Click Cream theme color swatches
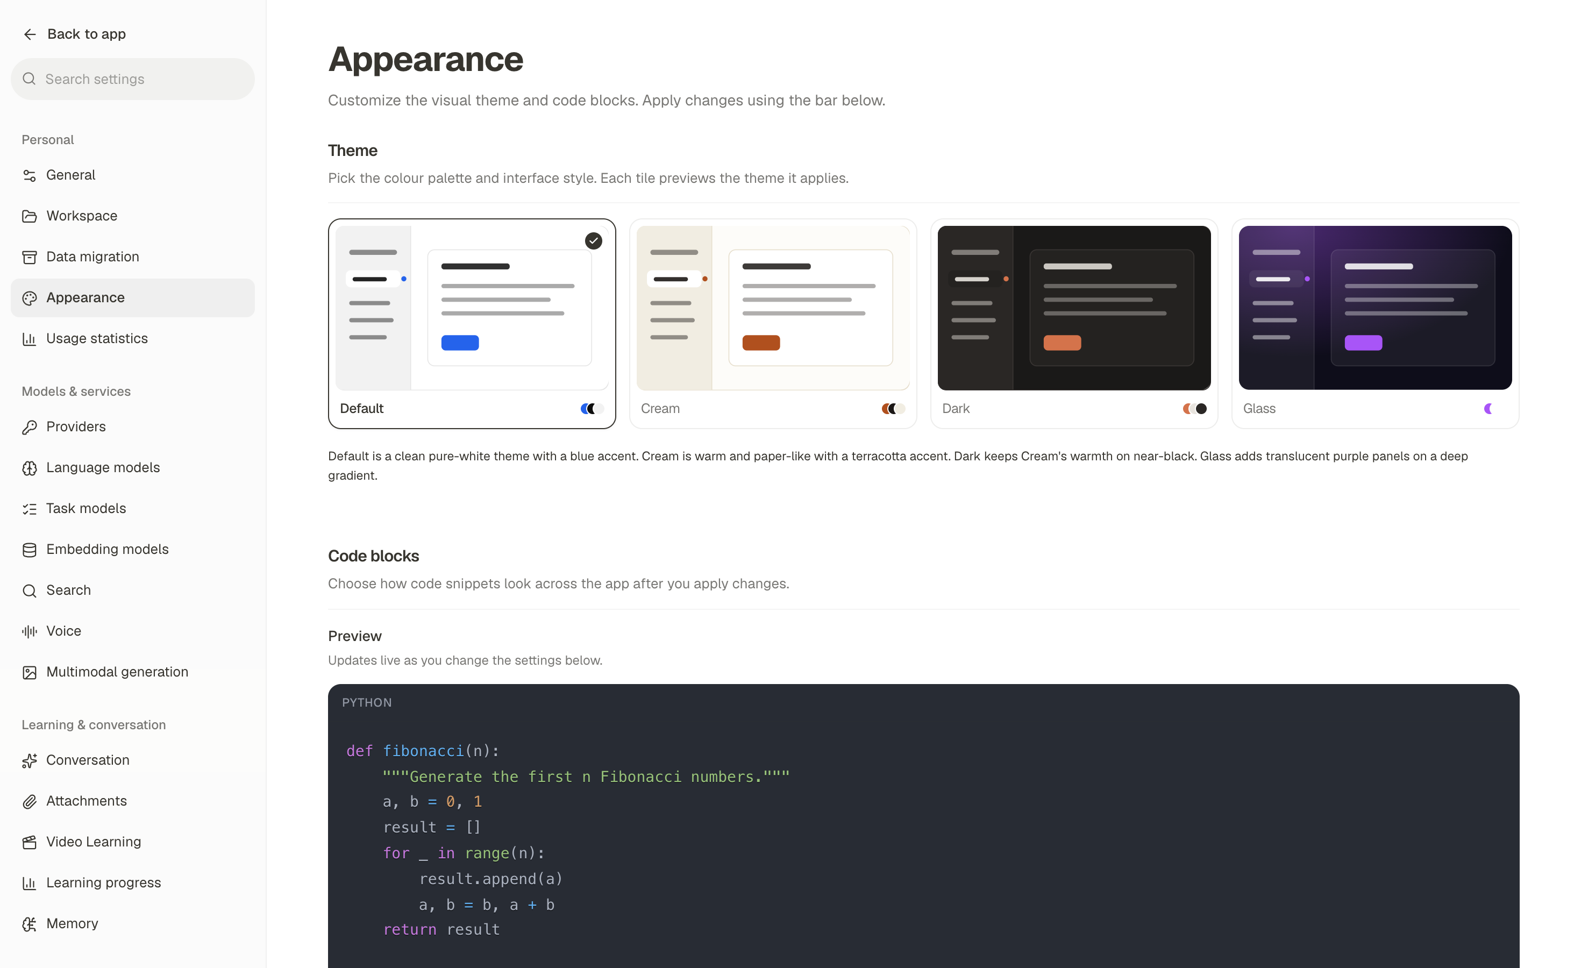This screenshot has width=1581, height=968. click(893, 409)
